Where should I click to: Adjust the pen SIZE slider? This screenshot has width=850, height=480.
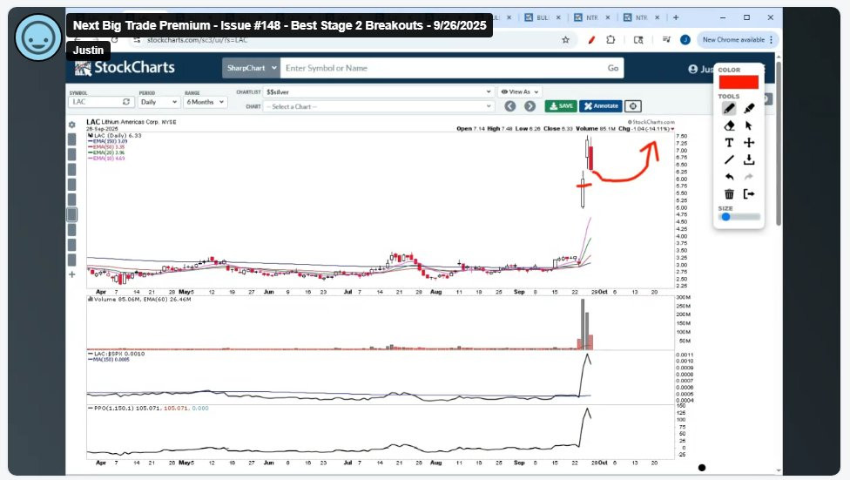739,217
